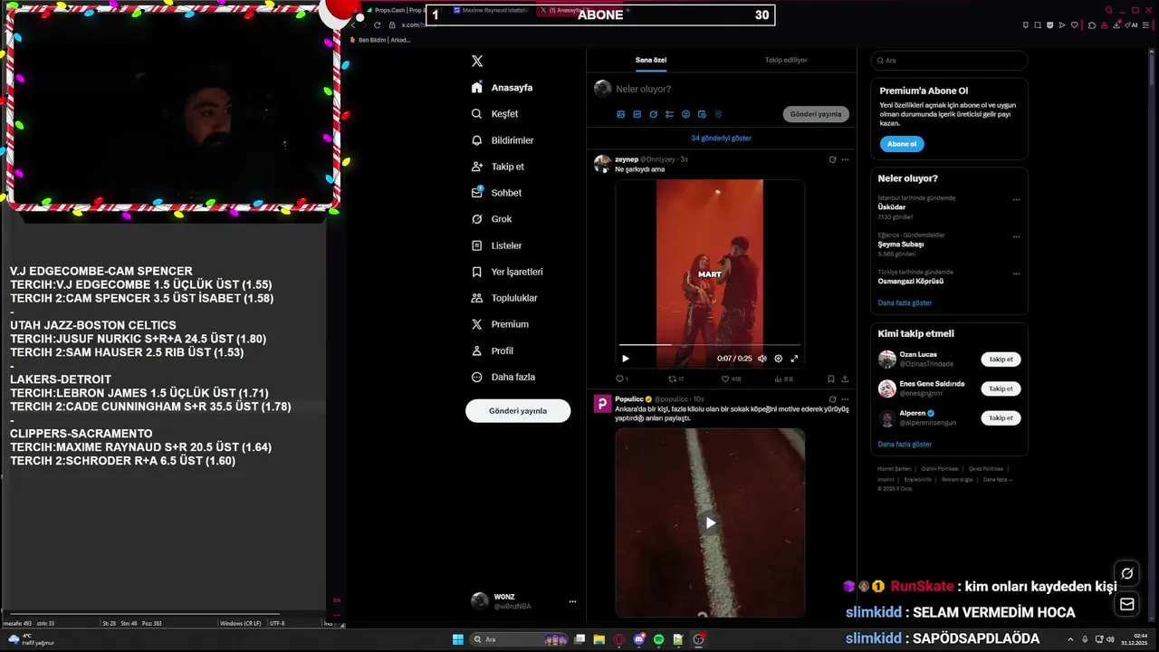
Task: Open more options for Üsküdar trend
Action: click(x=1016, y=200)
